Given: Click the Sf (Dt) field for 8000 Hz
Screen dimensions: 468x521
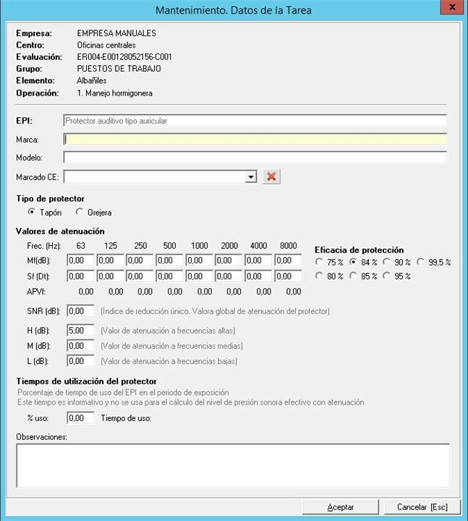Looking at the screenshot, I should pos(288,276).
